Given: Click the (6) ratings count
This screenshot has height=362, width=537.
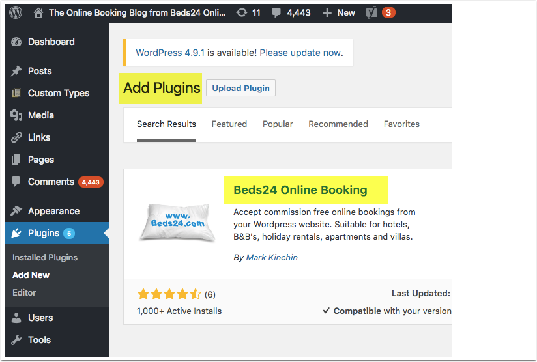Looking at the screenshot, I should tap(210, 294).
